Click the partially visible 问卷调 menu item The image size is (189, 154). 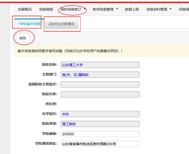coord(184,9)
